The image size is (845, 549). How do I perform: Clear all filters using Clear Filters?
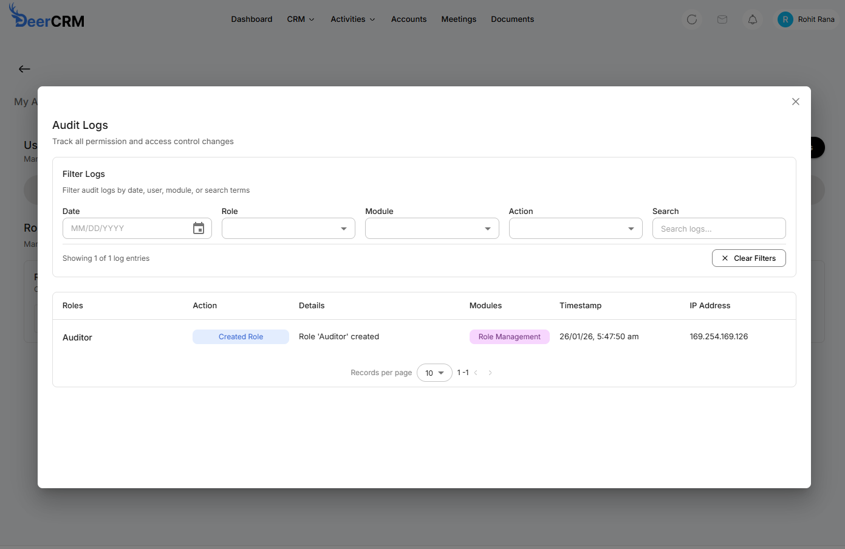(749, 258)
